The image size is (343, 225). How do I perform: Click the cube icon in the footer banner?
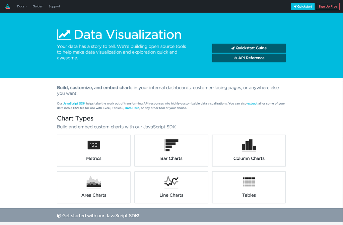[x=59, y=216]
